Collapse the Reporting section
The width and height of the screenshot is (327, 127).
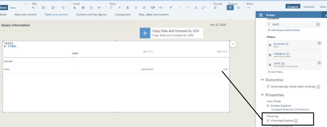262,80
